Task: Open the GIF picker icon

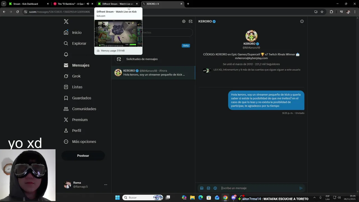Action: pos(208,188)
